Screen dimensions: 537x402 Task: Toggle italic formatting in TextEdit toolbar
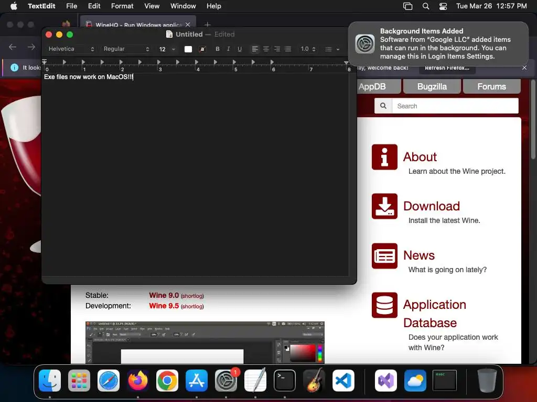coord(229,49)
